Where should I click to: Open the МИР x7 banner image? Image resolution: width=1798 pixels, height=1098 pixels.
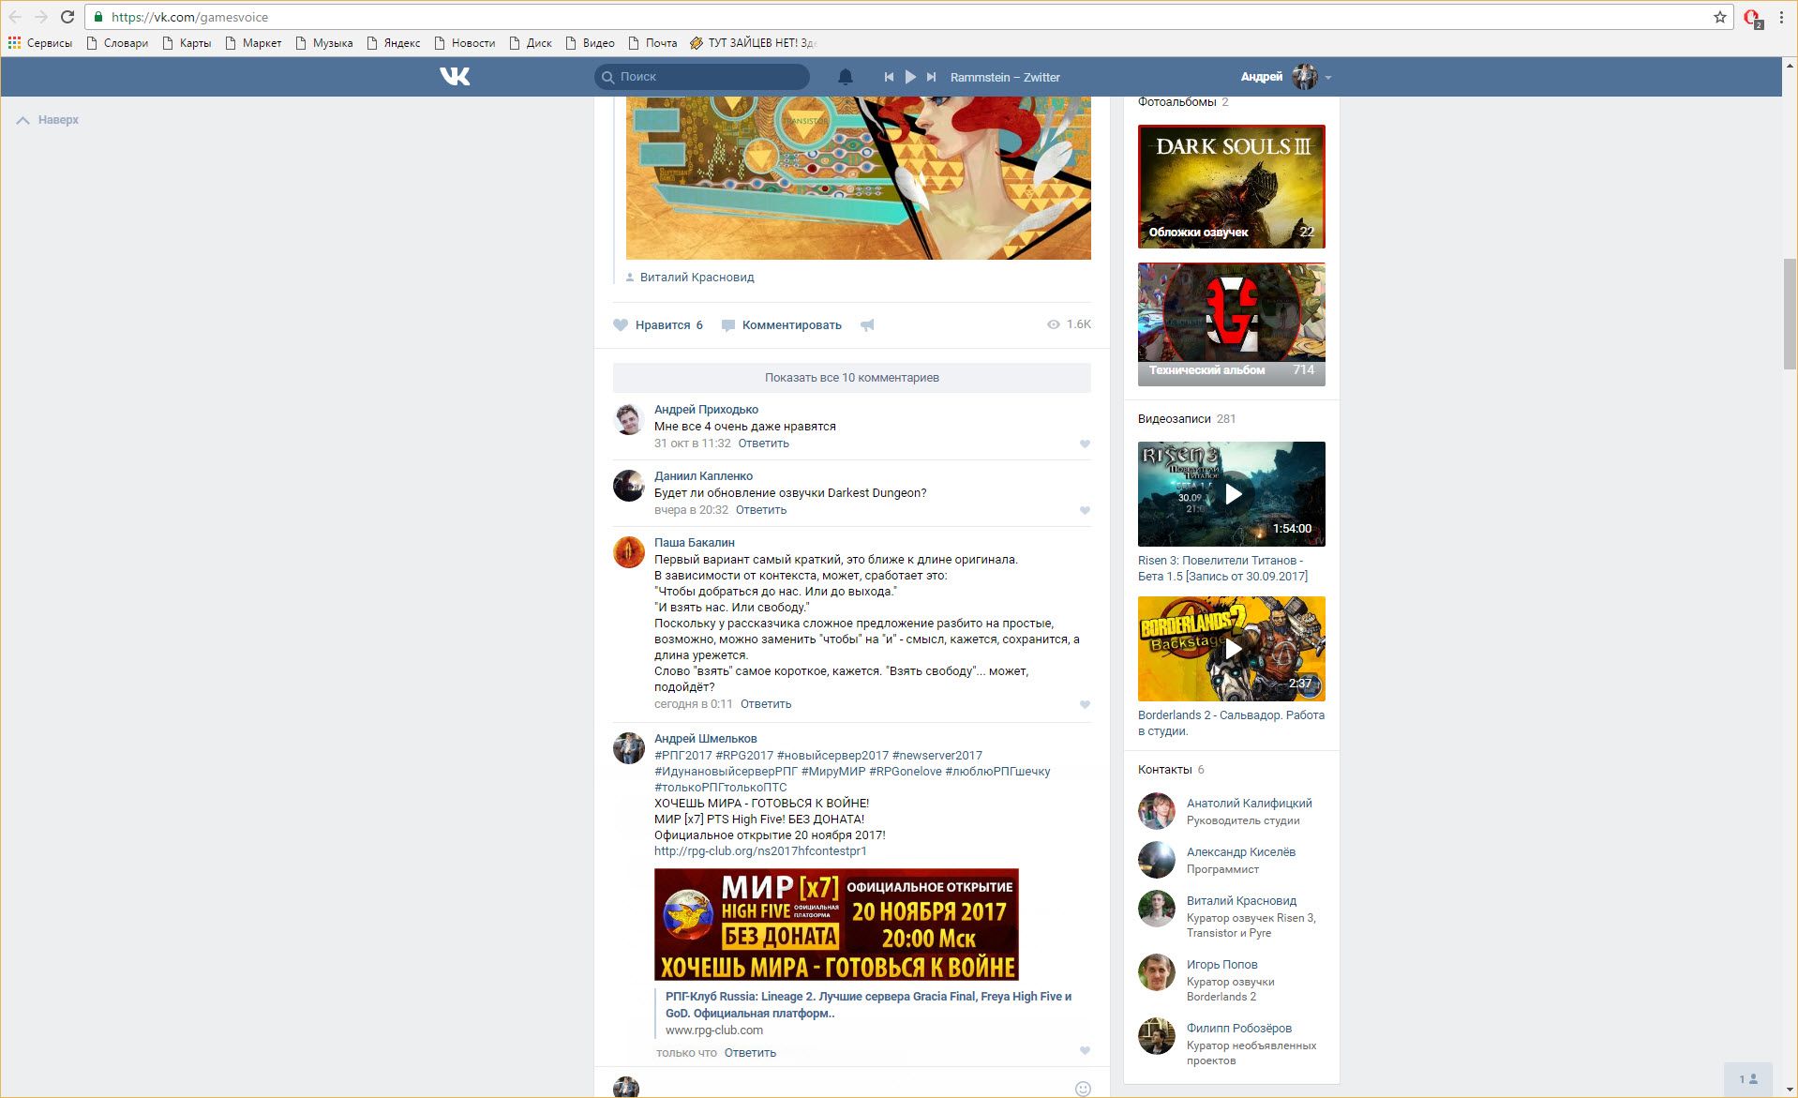coord(836,925)
